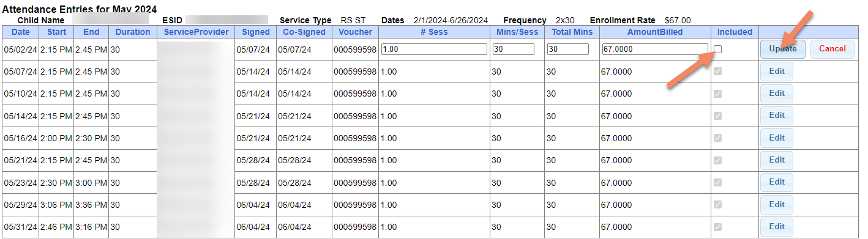868x239 pixels.
Task: Click the Date column header
Action: click(x=20, y=32)
